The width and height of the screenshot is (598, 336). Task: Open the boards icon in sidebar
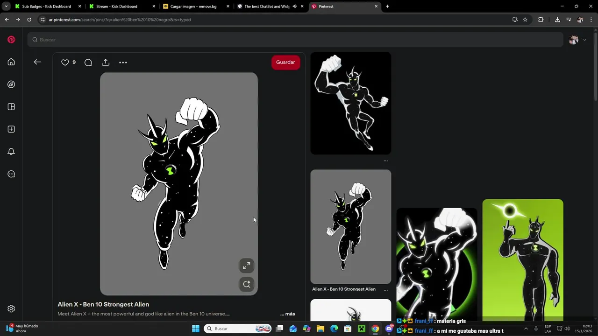11,107
